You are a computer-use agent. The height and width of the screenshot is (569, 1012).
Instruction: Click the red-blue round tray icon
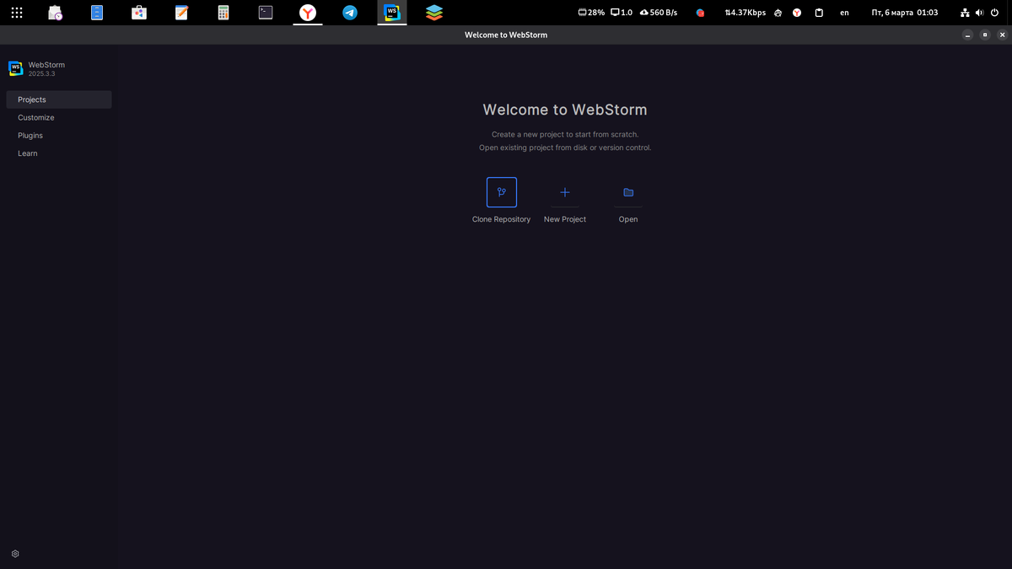(x=700, y=13)
